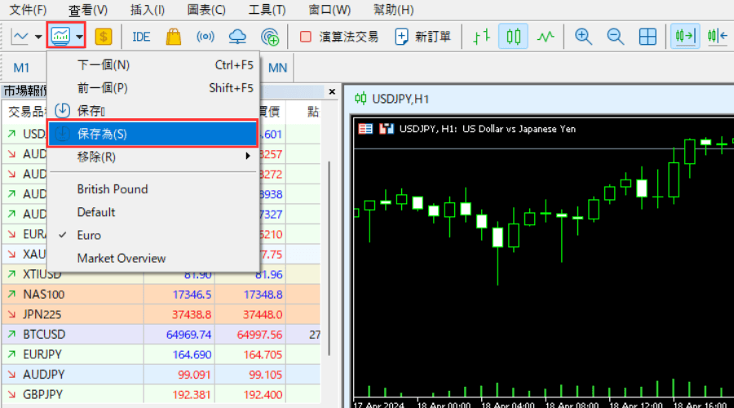Switch chart to bar chart type
The height and width of the screenshot is (408, 734).
pyautogui.click(x=482, y=37)
